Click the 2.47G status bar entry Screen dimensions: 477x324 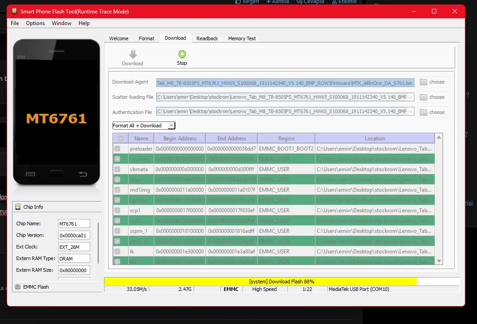click(x=185, y=289)
